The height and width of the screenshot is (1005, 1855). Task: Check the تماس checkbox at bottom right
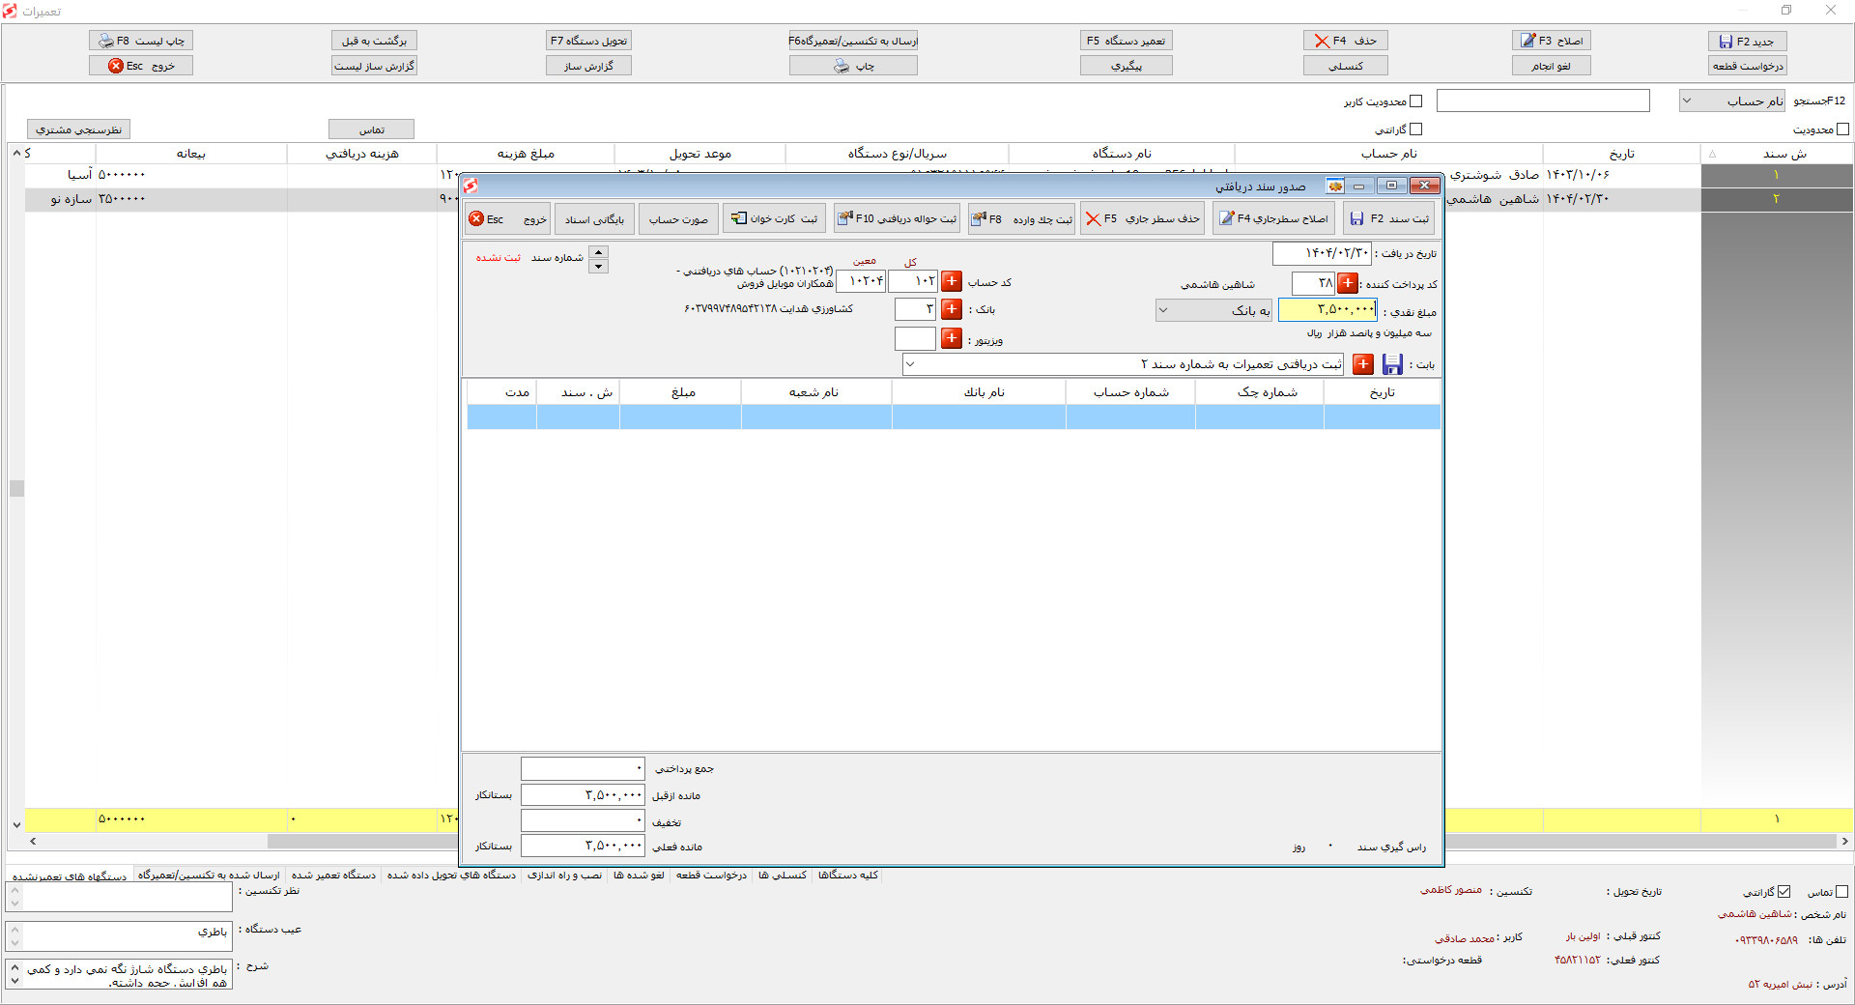coord(1841,892)
